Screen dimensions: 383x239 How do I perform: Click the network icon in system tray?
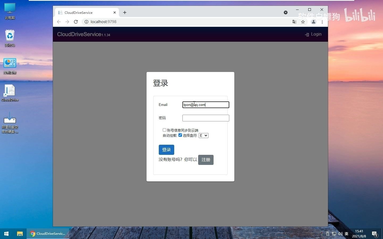pos(334,234)
